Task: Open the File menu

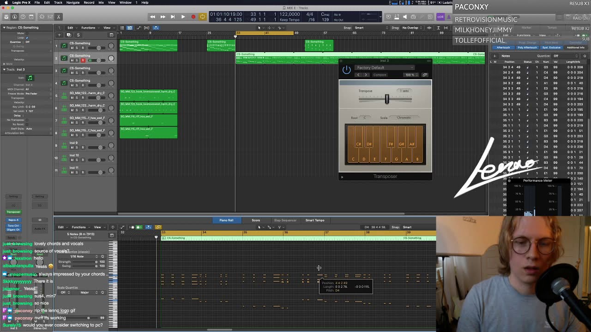Action: (x=37, y=2)
